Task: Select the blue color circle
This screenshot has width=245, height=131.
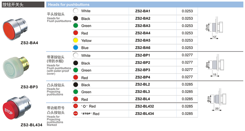Action: click(76, 48)
